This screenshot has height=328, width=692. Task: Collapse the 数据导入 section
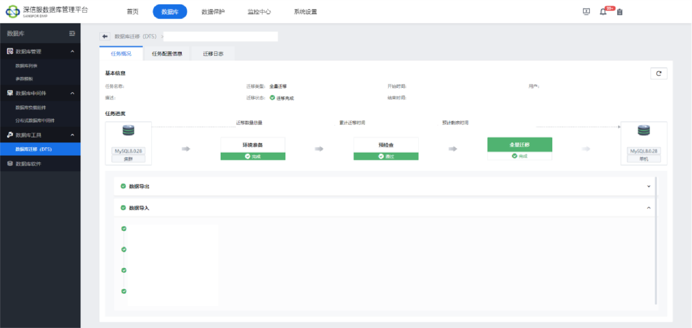(648, 207)
